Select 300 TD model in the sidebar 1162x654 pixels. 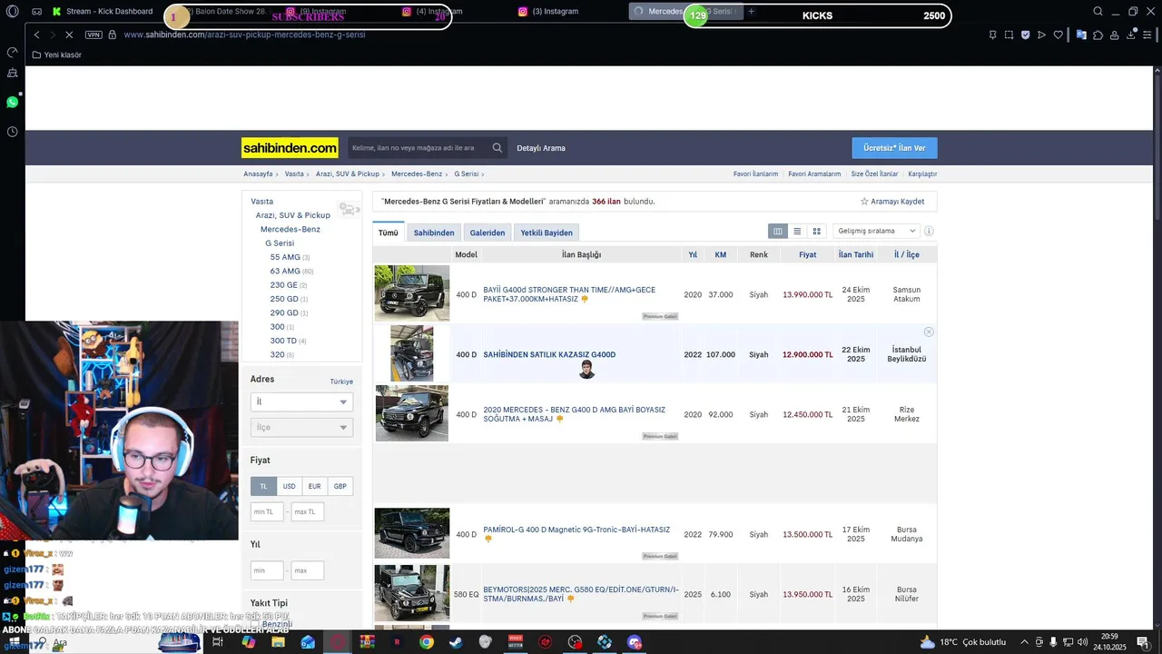283,341
